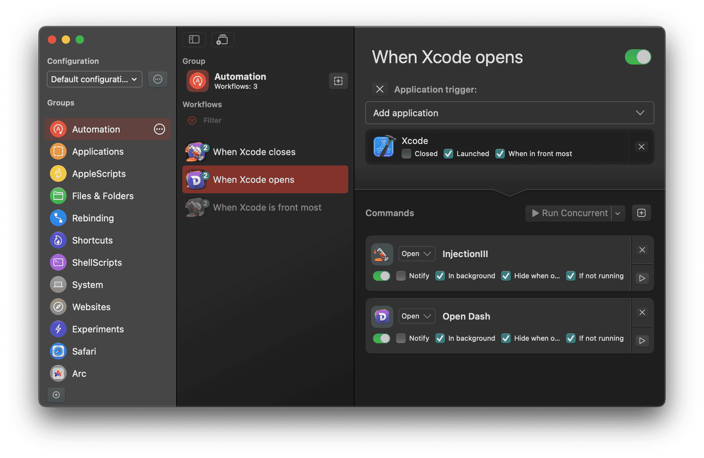
Task: Disable the When Xcode opens workflow switch
Action: point(638,57)
